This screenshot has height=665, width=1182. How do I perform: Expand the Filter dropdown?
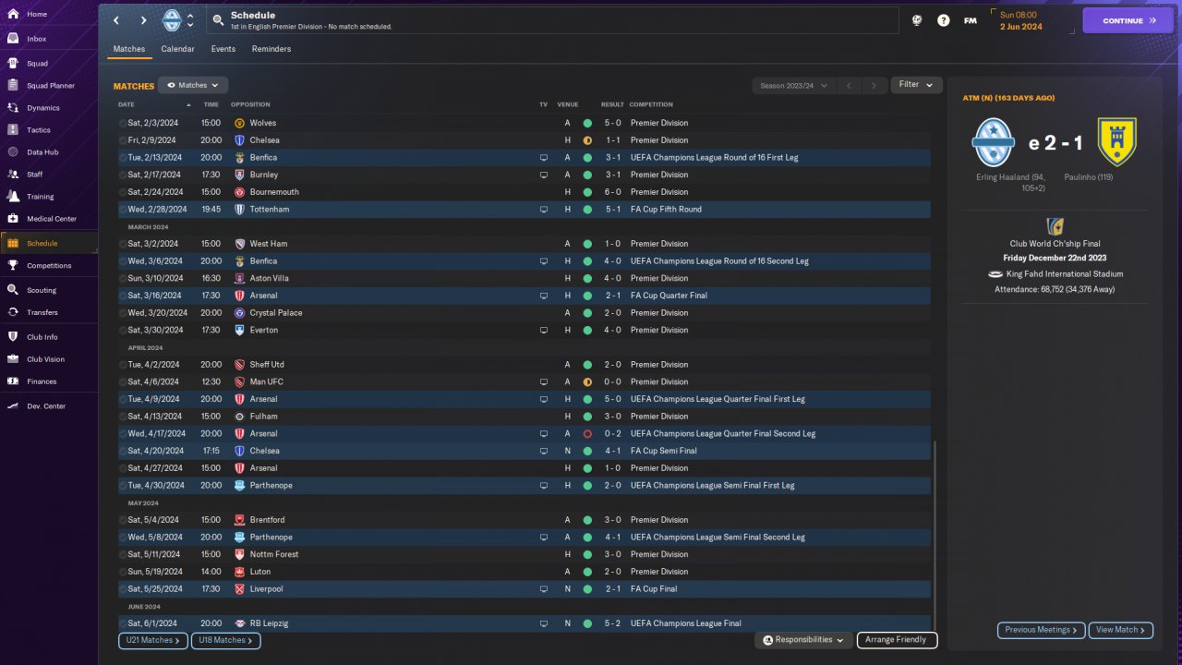(x=916, y=85)
